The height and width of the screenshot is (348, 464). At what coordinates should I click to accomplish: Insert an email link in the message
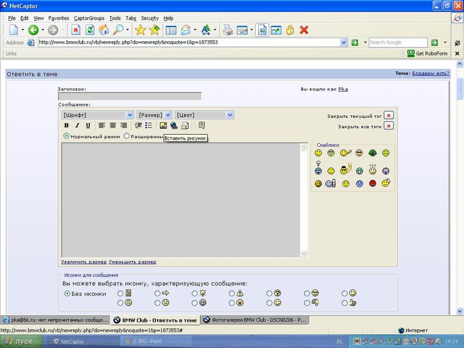point(185,125)
